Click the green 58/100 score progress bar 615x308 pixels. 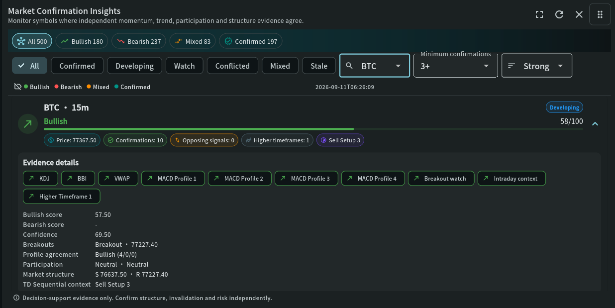pyautogui.click(x=313, y=129)
